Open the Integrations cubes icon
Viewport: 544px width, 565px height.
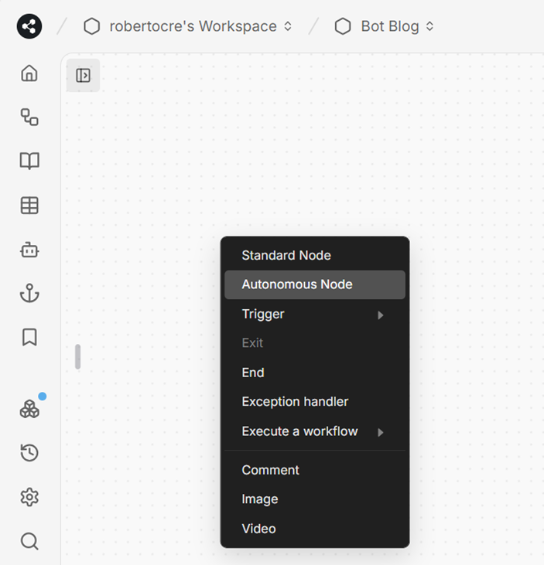[x=29, y=410]
